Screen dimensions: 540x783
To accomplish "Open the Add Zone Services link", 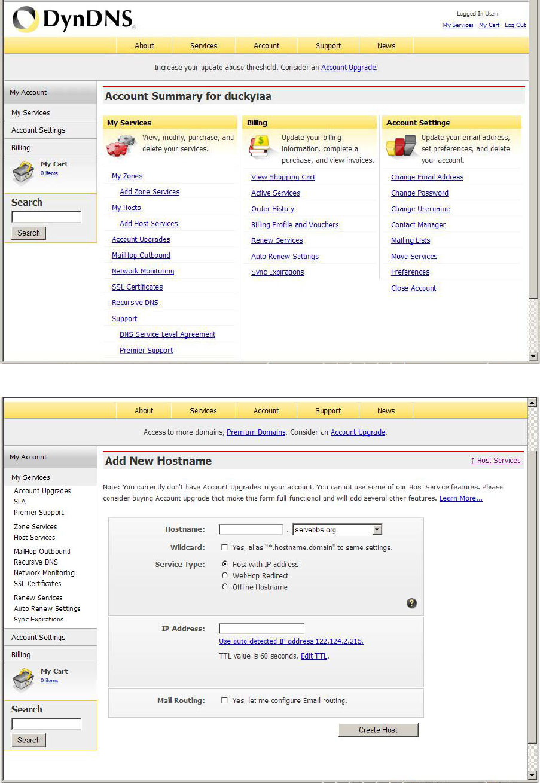I will [x=150, y=191].
